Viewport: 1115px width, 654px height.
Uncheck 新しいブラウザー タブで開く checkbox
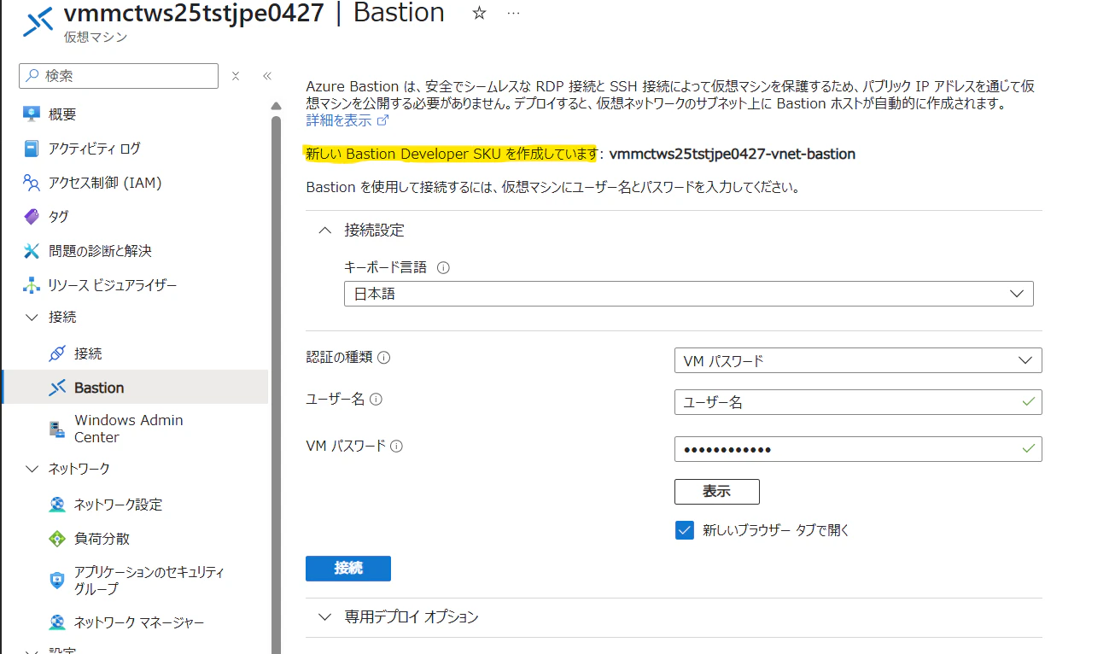[684, 530]
